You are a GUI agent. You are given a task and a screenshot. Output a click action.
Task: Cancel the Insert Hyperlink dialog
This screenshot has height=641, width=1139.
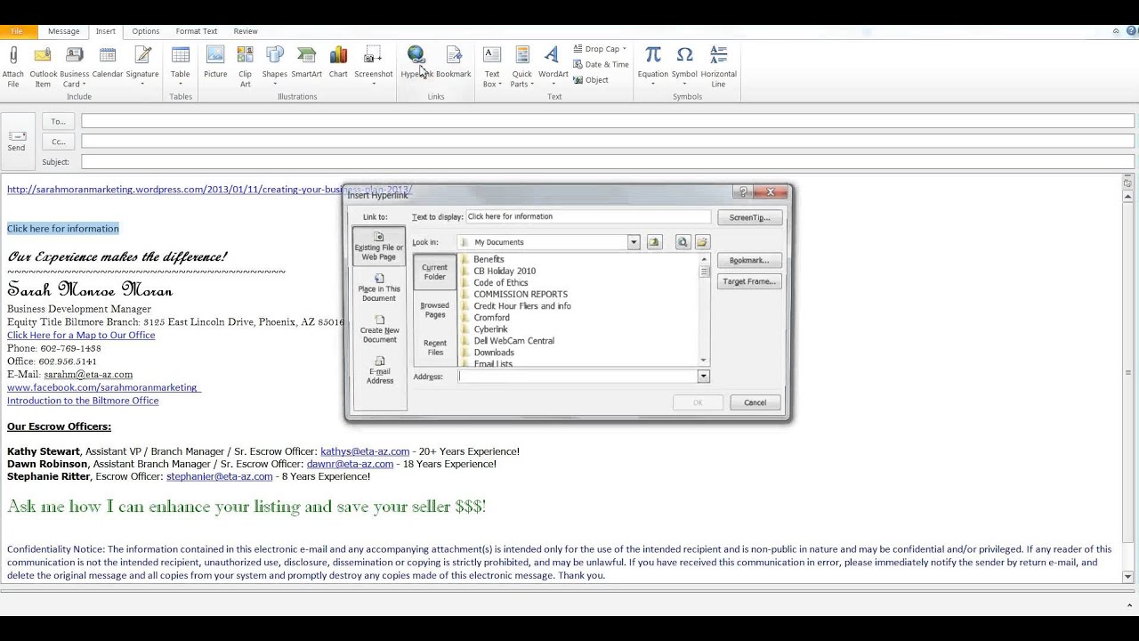[x=755, y=402]
